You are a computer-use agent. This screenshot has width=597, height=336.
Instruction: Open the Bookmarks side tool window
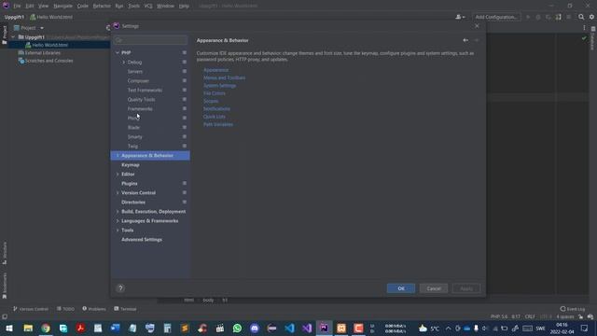(4, 286)
